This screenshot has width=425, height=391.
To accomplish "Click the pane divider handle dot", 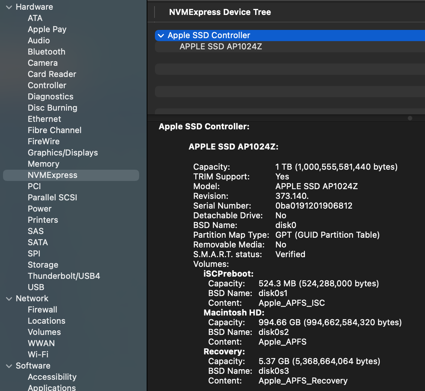I will click(x=410, y=118).
